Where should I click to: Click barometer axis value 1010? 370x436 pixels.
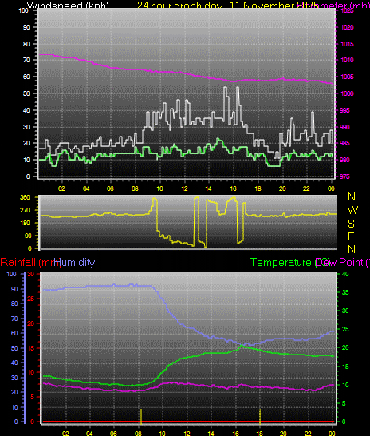point(347,60)
